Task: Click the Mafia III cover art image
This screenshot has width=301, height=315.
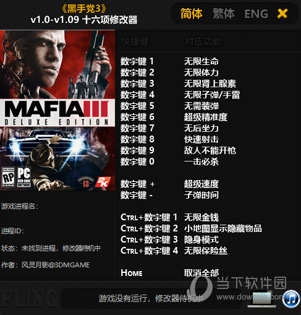Action: (x=57, y=110)
